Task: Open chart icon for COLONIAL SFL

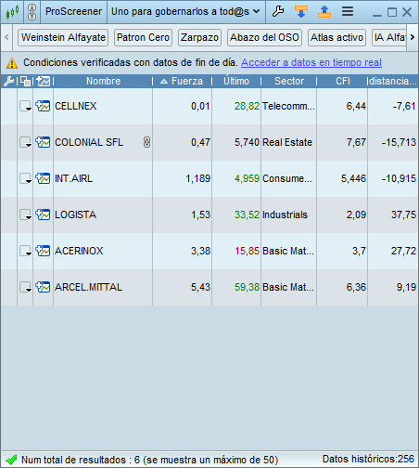Action: click(43, 142)
